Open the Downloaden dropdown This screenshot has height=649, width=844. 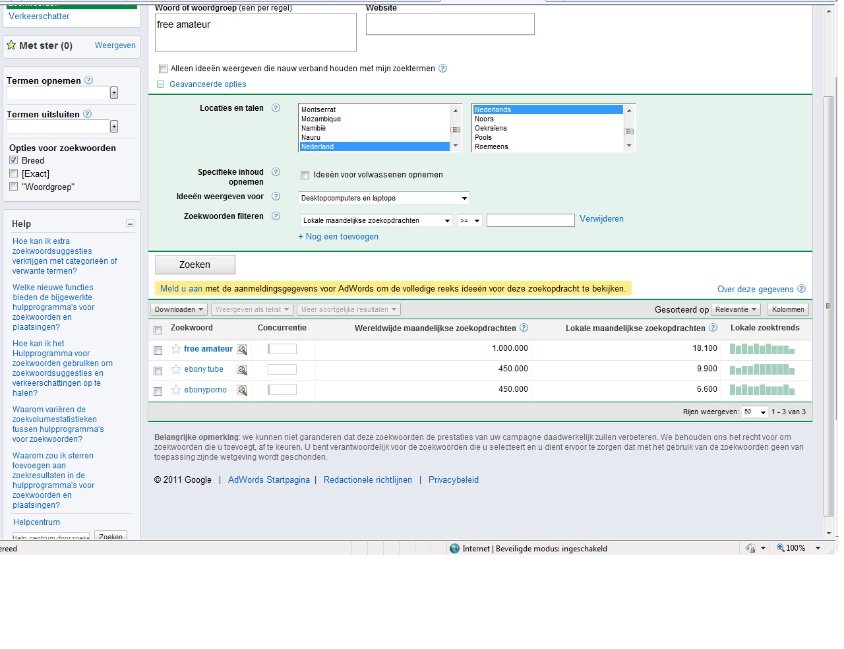[179, 309]
